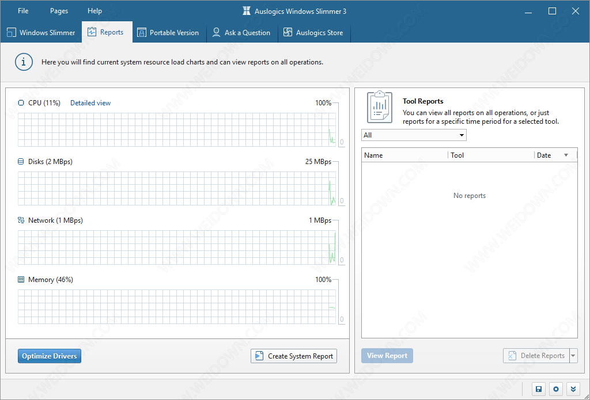The width and height of the screenshot is (590, 400).
Task: Open the Portable Version tab
Action: pyautogui.click(x=168, y=32)
